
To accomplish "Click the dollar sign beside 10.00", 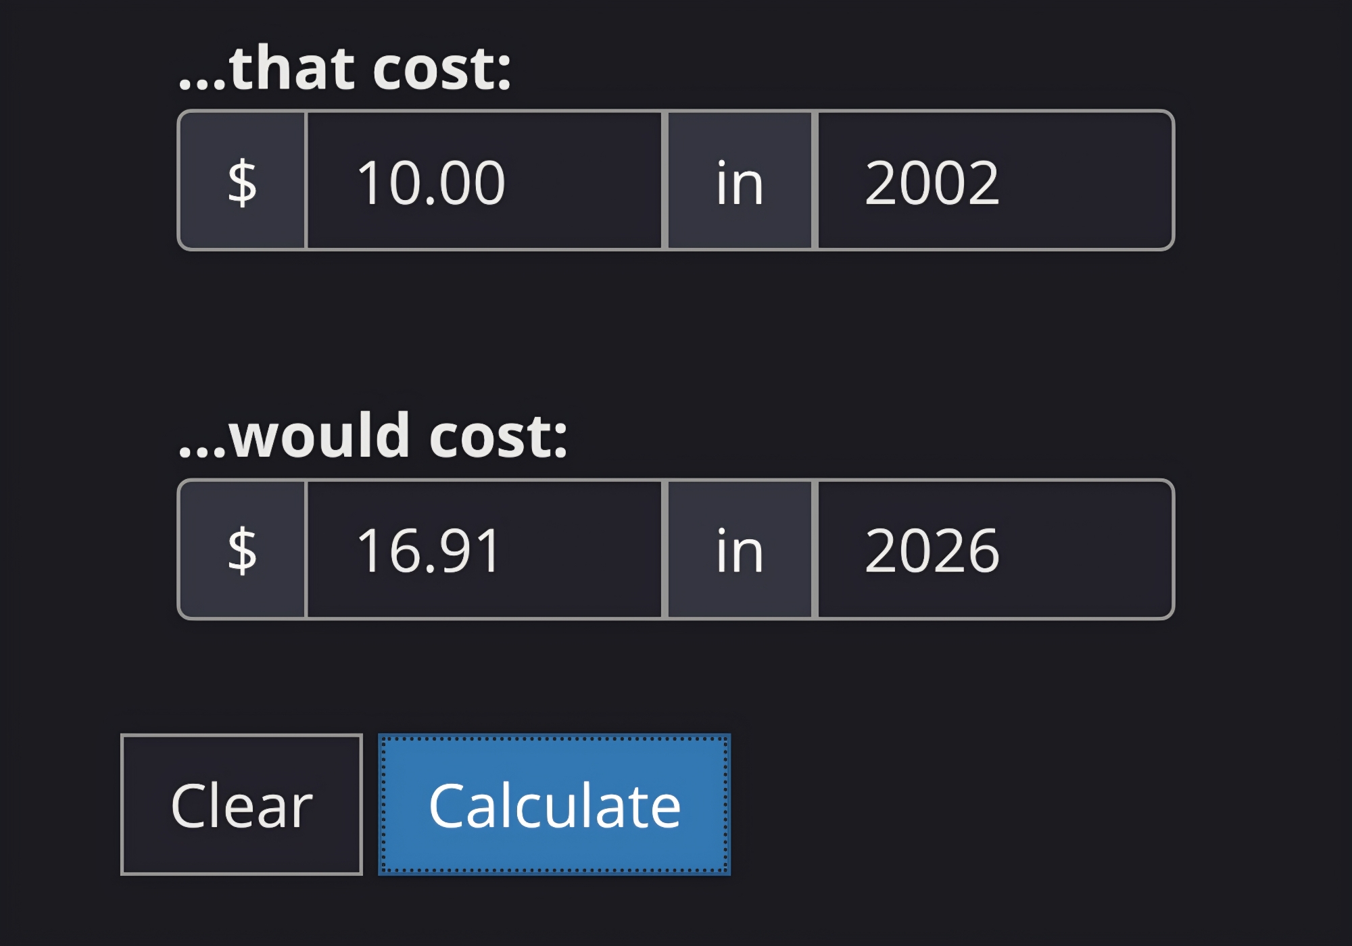I will (x=242, y=181).
